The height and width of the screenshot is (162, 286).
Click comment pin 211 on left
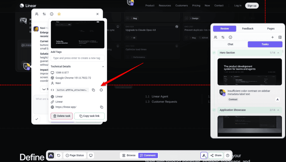point(27,66)
